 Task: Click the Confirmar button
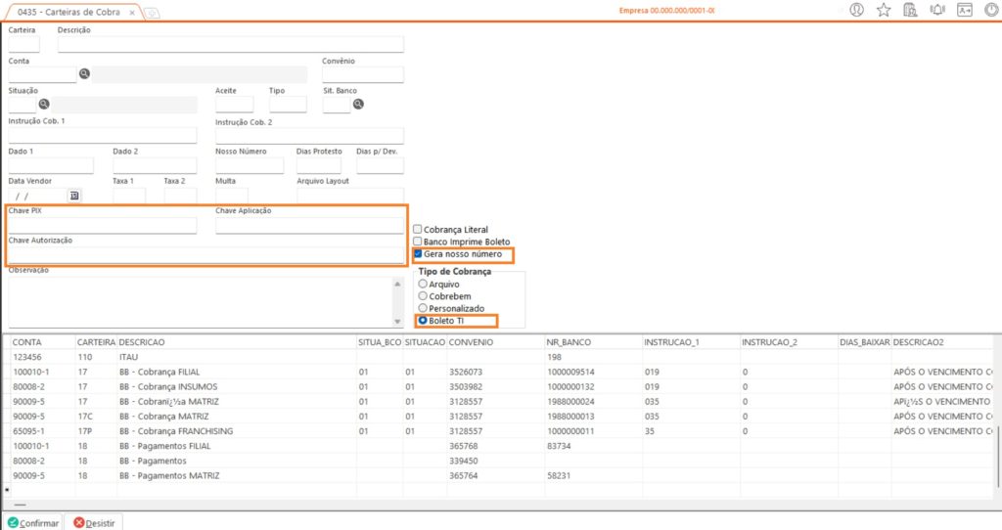pos(32,522)
